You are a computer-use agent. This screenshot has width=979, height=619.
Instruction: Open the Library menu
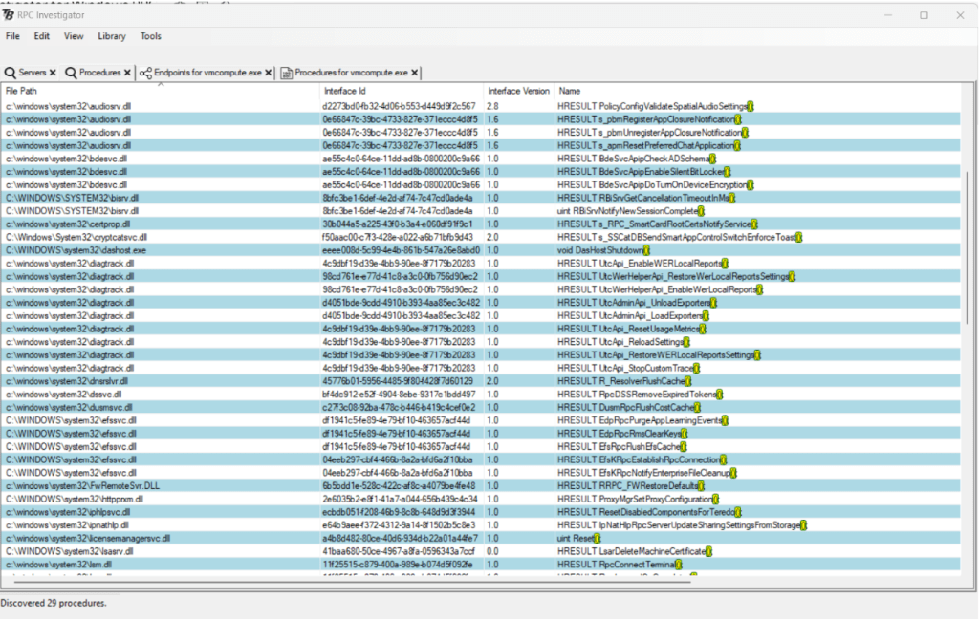coord(111,36)
